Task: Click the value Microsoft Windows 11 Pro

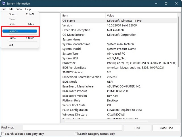Action: tap(124, 21)
